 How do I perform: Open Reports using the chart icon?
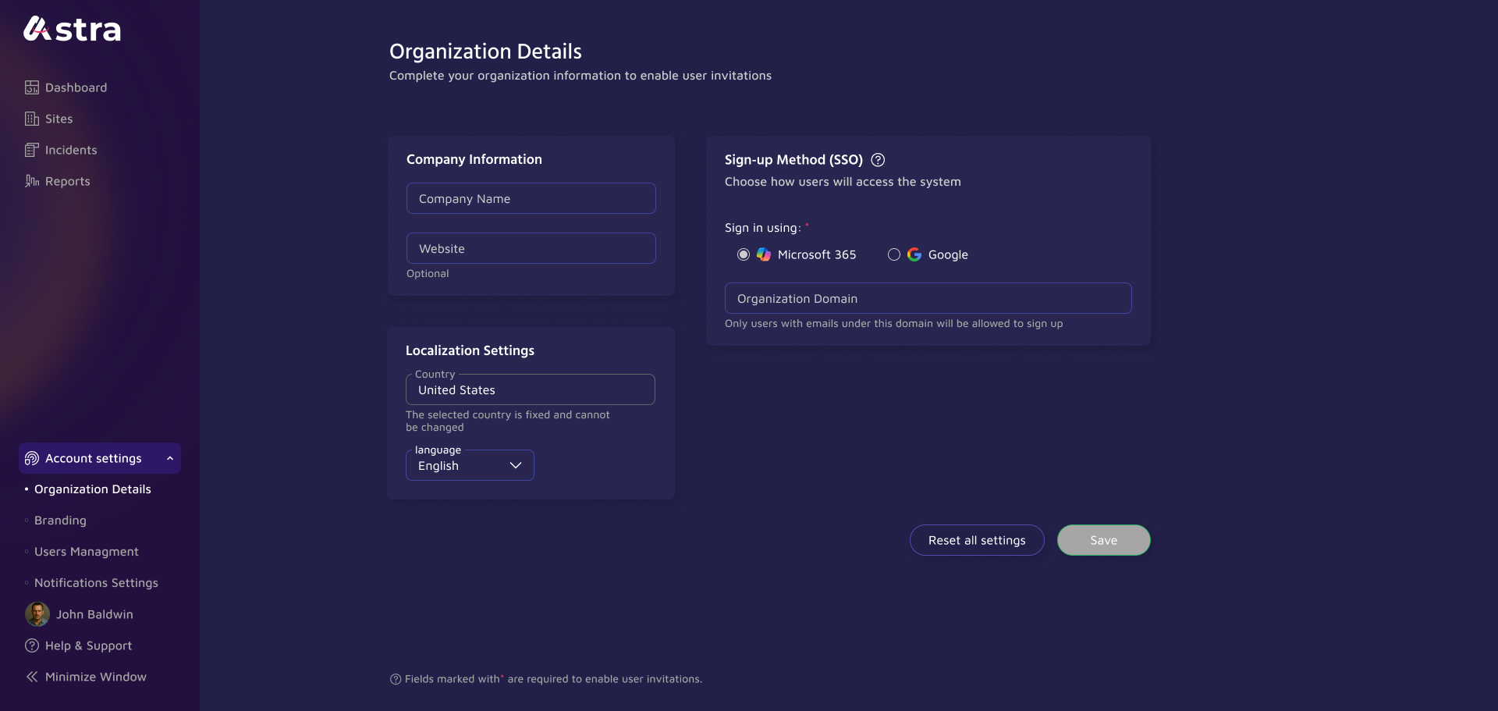point(32,181)
